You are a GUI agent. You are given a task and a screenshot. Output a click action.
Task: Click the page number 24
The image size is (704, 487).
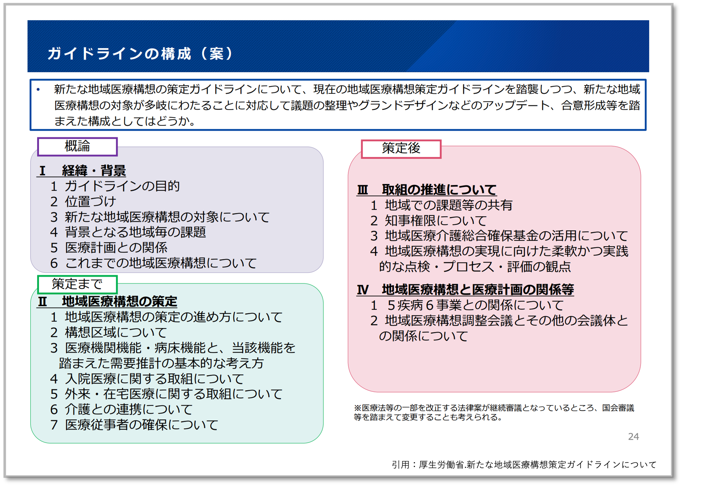tap(633, 437)
